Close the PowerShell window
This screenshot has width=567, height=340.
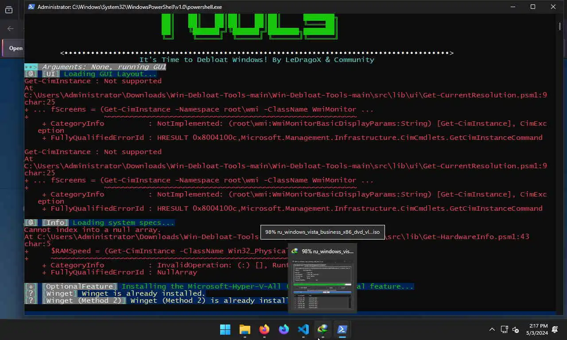click(x=553, y=7)
